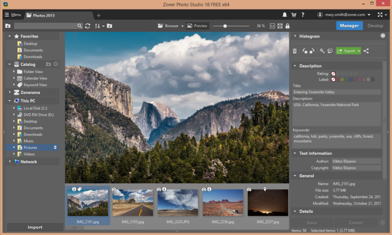Select the IMG_2236.jpg thumbnail

[222, 203]
